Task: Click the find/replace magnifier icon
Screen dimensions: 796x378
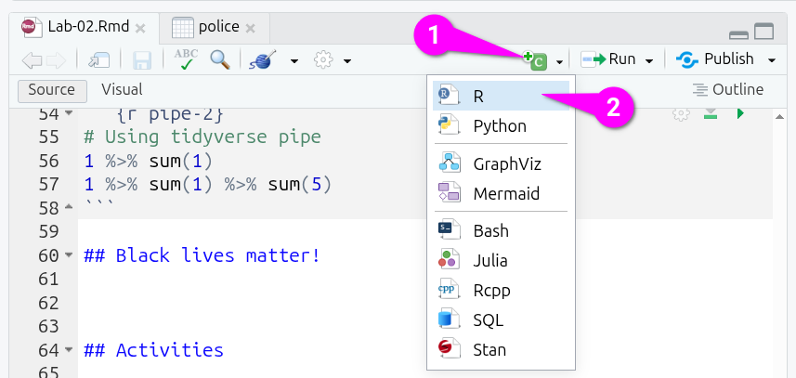Action: point(219,60)
